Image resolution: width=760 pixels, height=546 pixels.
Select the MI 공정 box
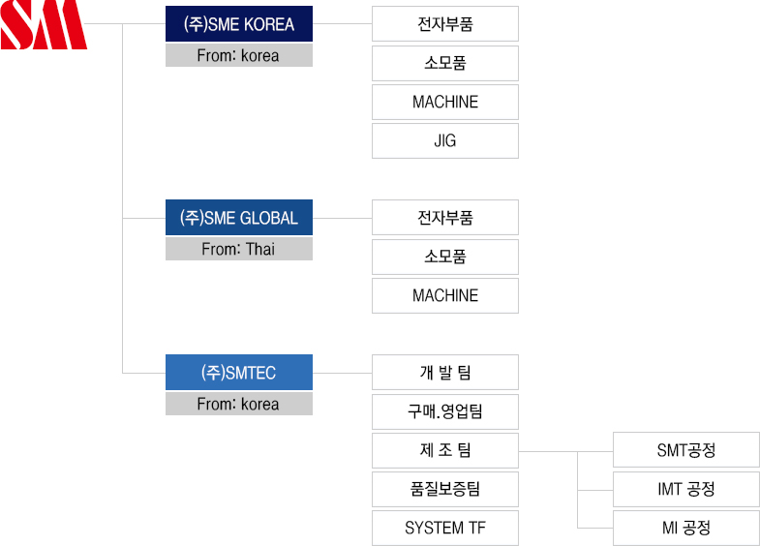[686, 528]
